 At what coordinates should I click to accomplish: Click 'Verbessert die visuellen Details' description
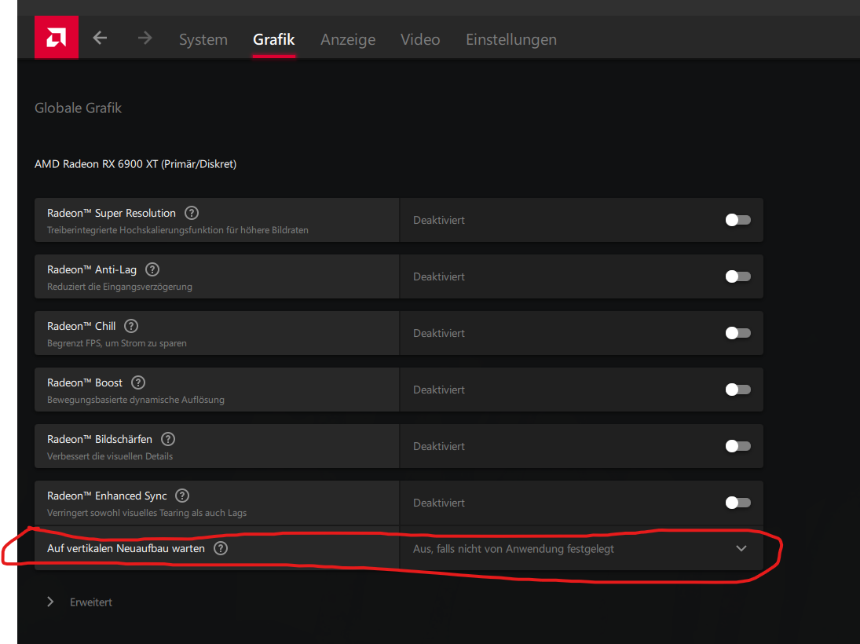pos(110,456)
